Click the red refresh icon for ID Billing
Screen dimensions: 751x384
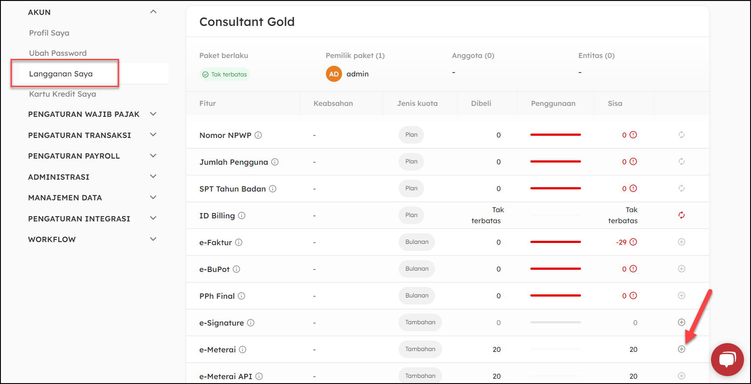(x=681, y=215)
